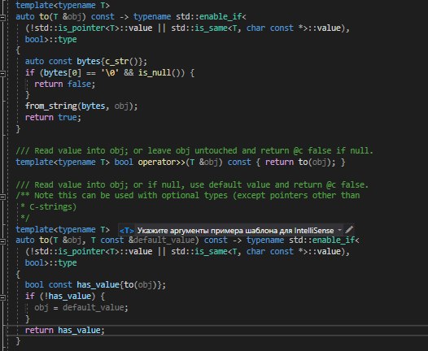Click 'optional types' in the Note comment

point(194,195)
